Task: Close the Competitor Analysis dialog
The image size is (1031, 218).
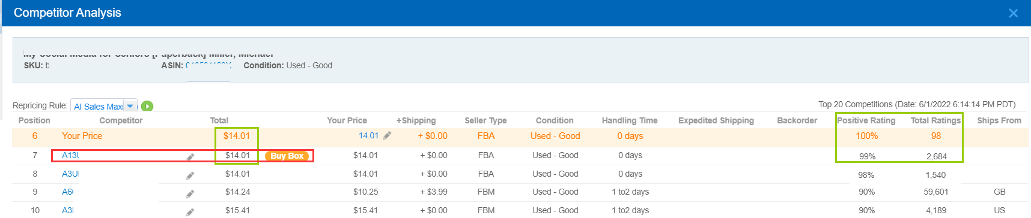Action: coord(1013,13)
